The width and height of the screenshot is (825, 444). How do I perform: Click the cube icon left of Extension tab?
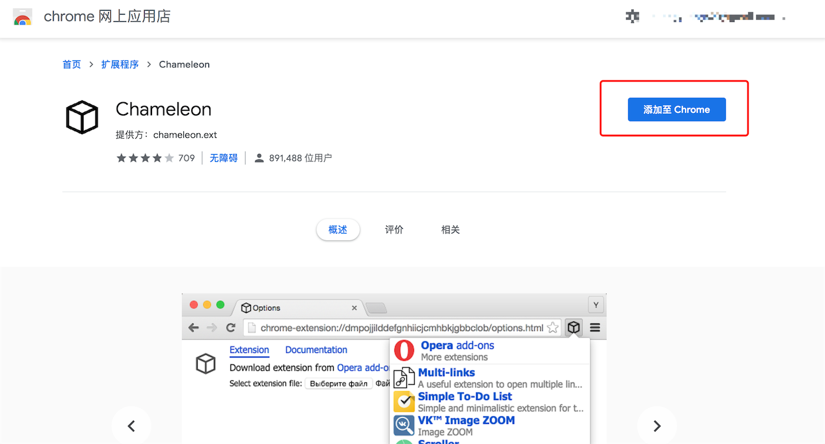point(206,364)
